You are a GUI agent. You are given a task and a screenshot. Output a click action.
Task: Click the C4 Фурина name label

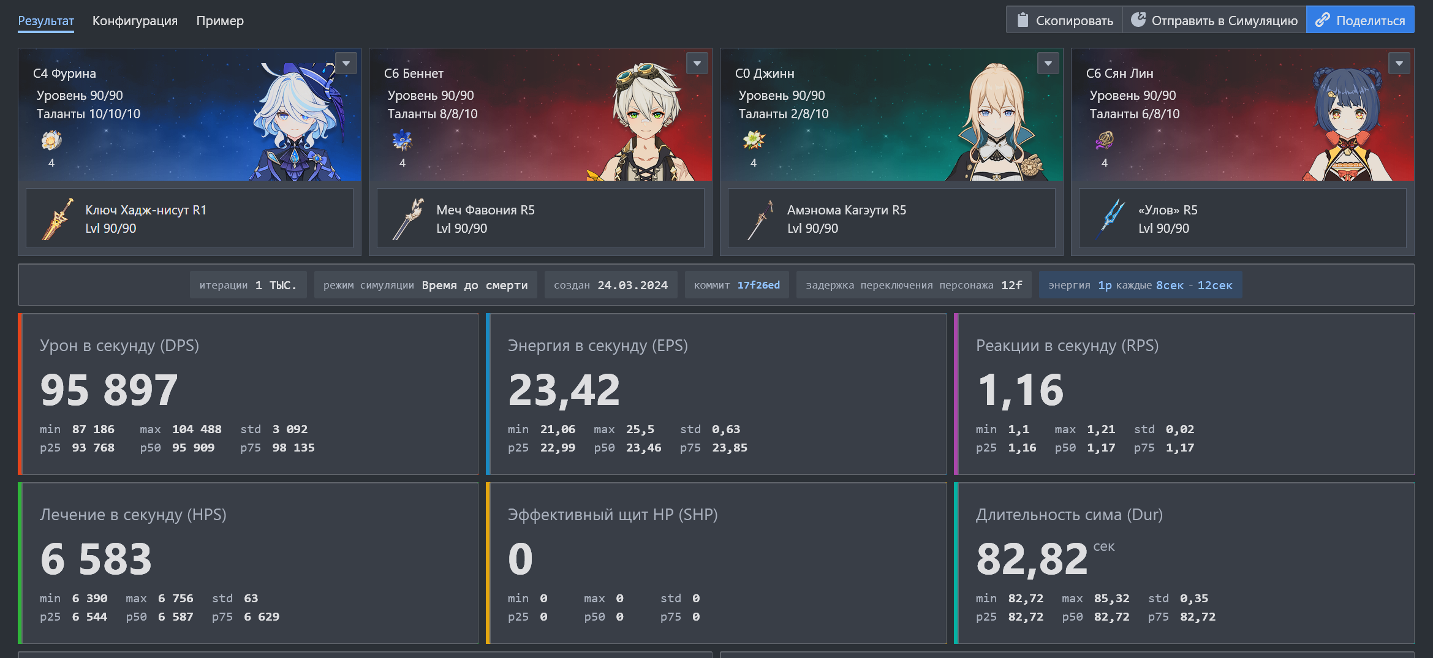click(64, 74)
